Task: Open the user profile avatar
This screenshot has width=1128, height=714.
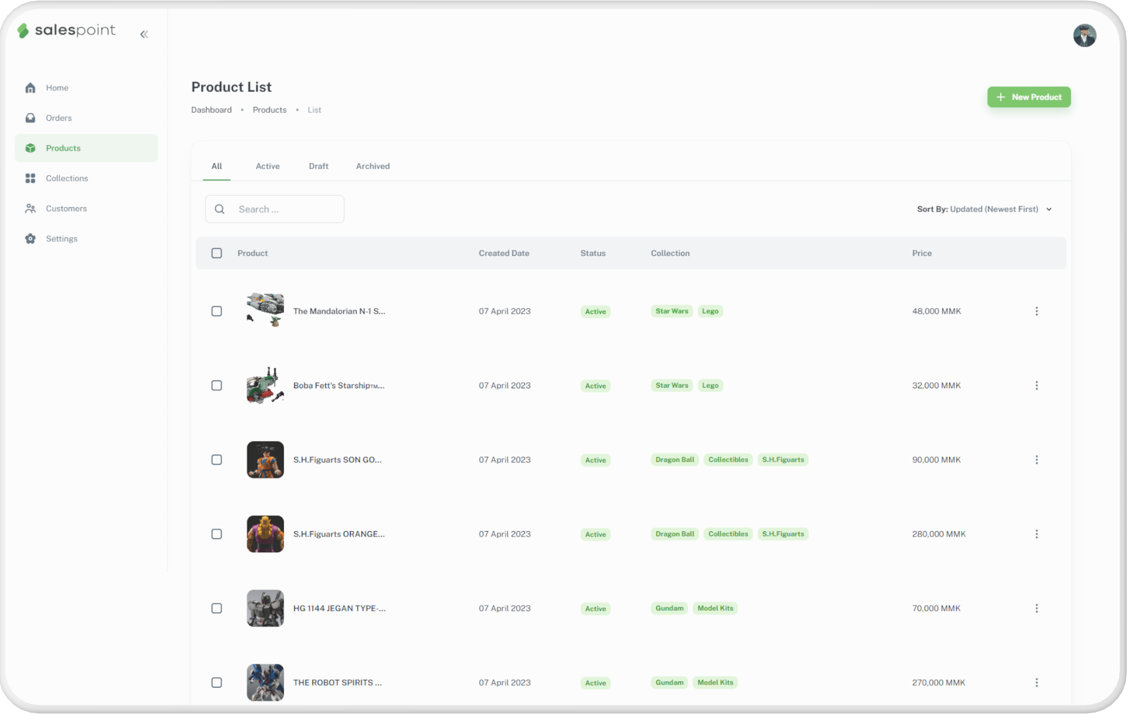Action: (1084, 35)
